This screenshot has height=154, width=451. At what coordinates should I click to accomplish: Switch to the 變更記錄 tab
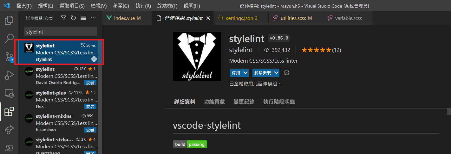(x=244, y=102)
